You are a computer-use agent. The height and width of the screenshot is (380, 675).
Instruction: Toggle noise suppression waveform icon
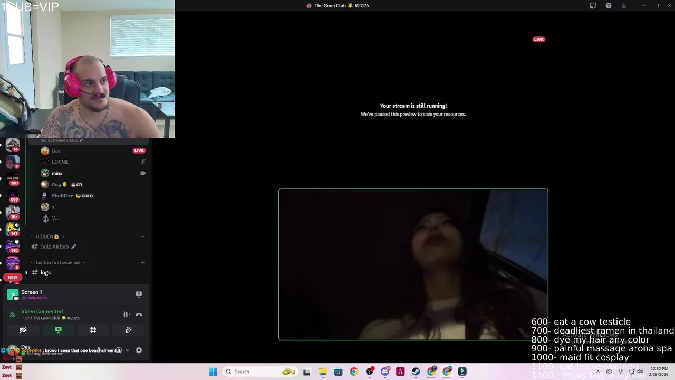point(126,315)
